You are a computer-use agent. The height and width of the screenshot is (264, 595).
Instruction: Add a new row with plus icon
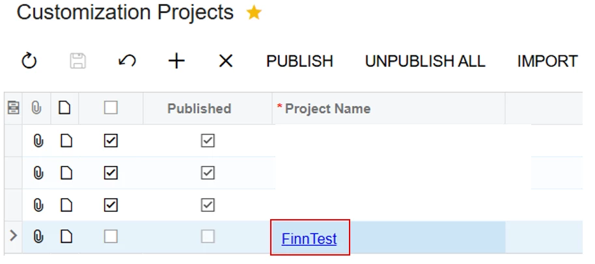click(176, 61)
